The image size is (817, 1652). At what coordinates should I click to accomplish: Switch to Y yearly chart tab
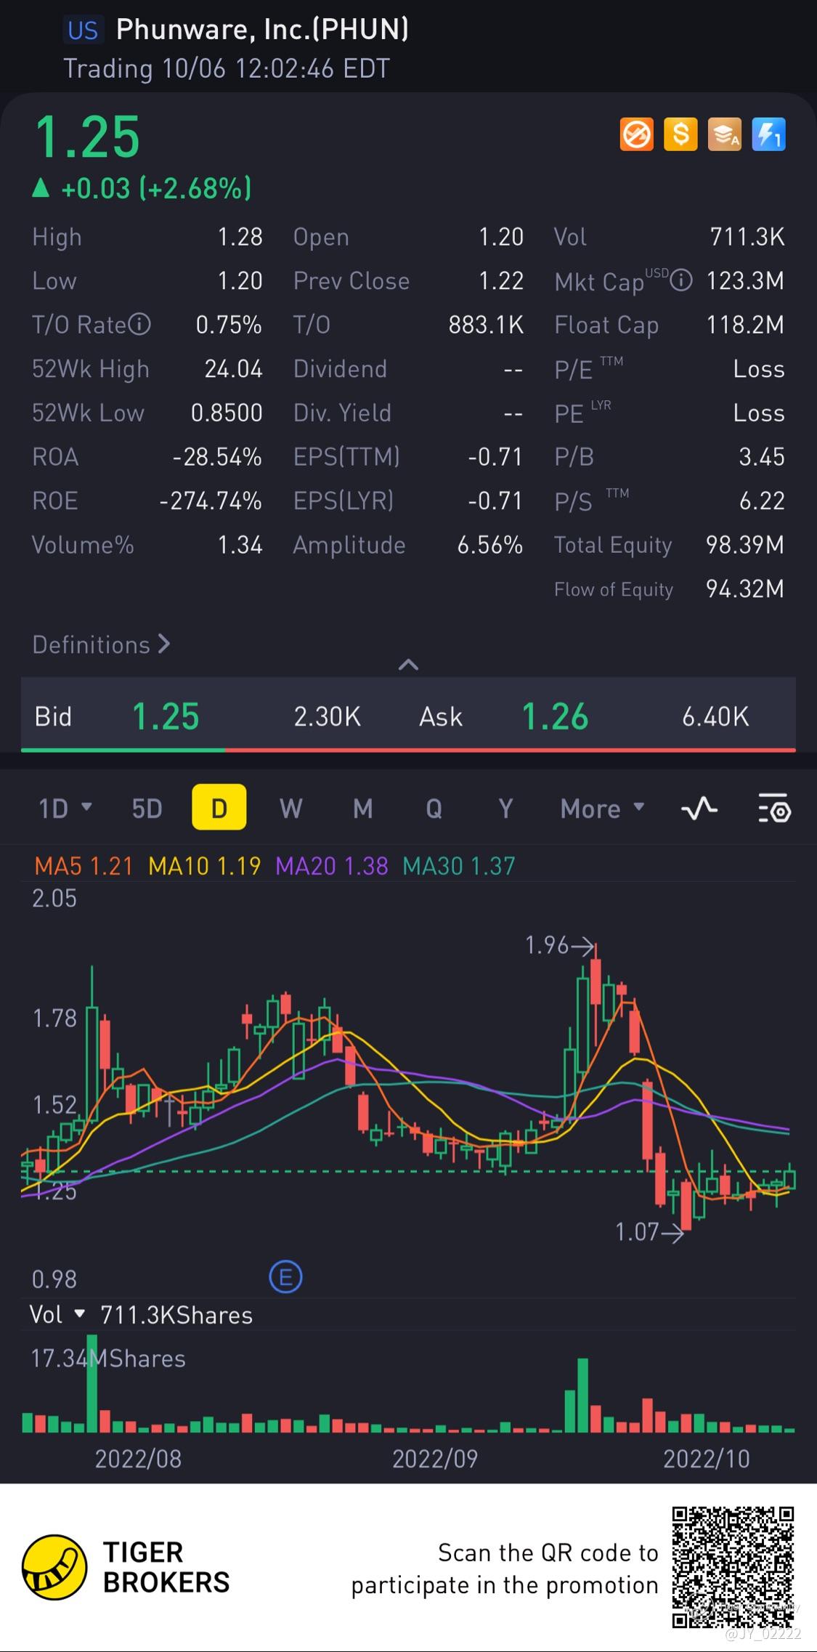tap(505, 808)
